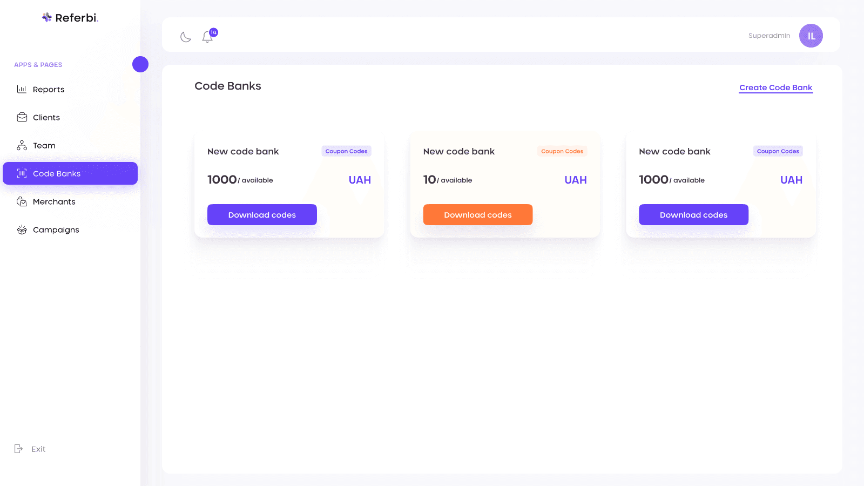
Task: Select the Merchants store icon
Action: [x=22, y=201]
